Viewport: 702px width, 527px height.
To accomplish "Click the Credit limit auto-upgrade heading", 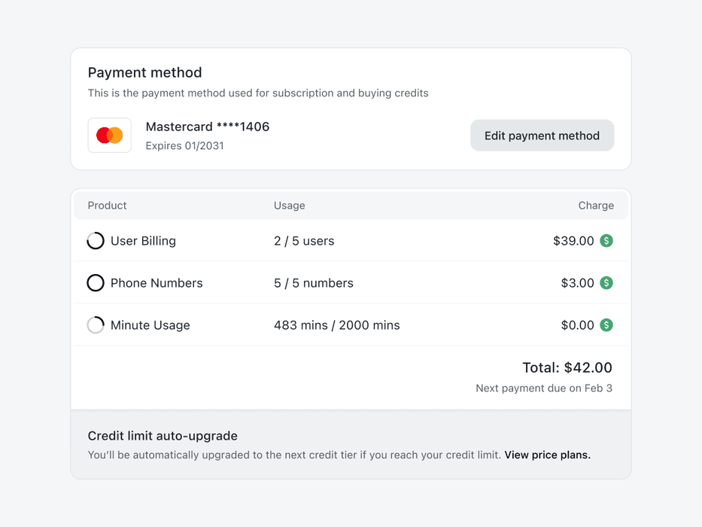I will pos(163,436).
